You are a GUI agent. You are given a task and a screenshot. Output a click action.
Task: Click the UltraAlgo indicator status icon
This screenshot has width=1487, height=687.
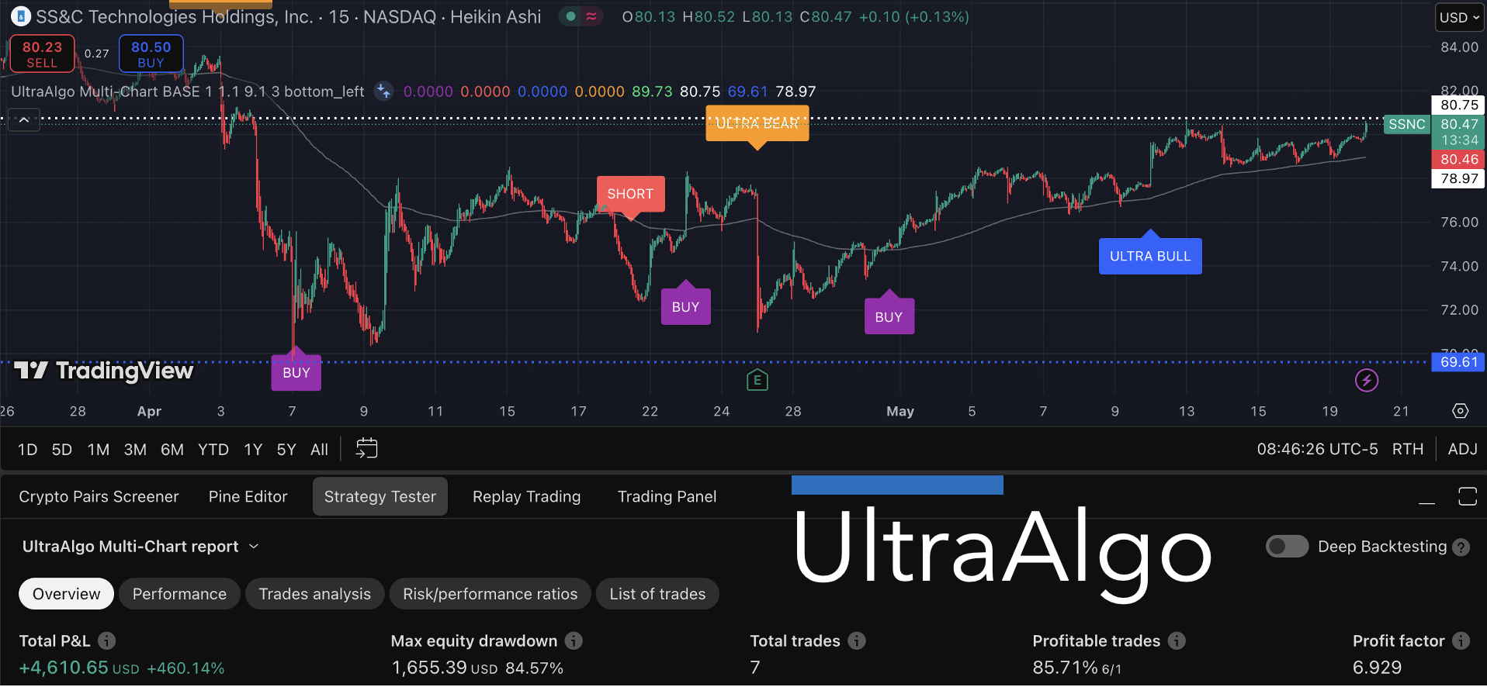pos(383,91)
